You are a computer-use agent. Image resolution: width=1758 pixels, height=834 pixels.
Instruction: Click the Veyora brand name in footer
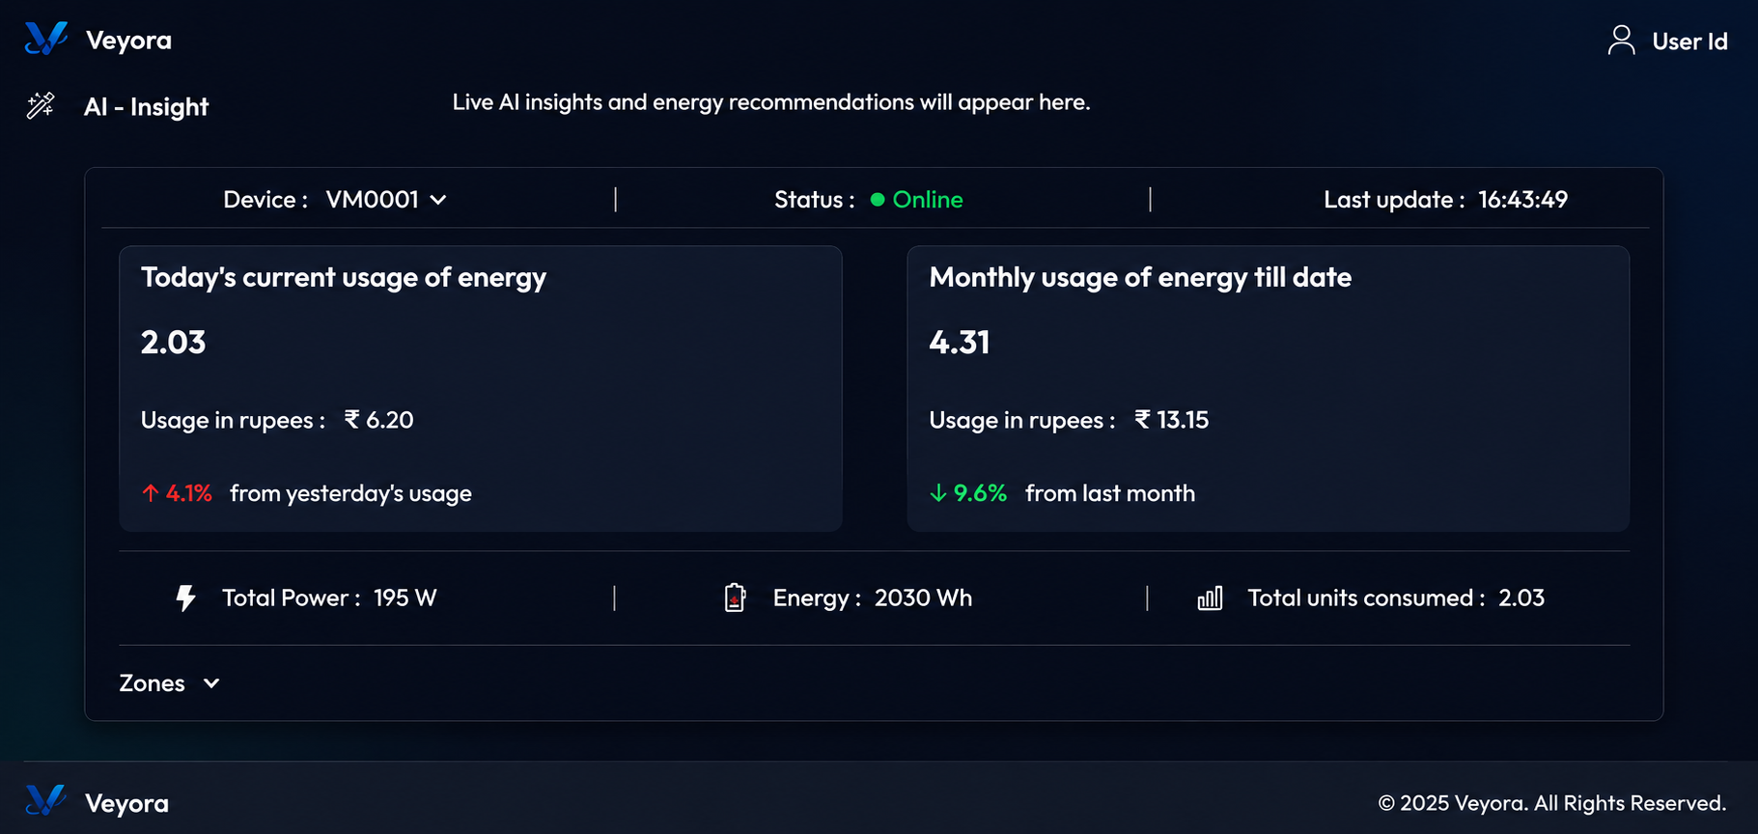coord(126,803)
